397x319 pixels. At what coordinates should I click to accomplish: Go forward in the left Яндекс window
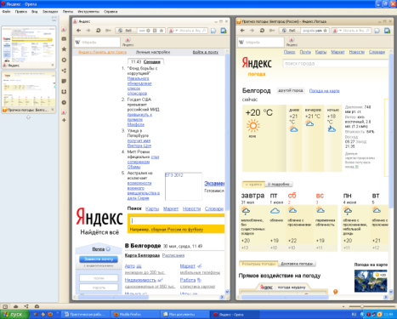(88, 31)
